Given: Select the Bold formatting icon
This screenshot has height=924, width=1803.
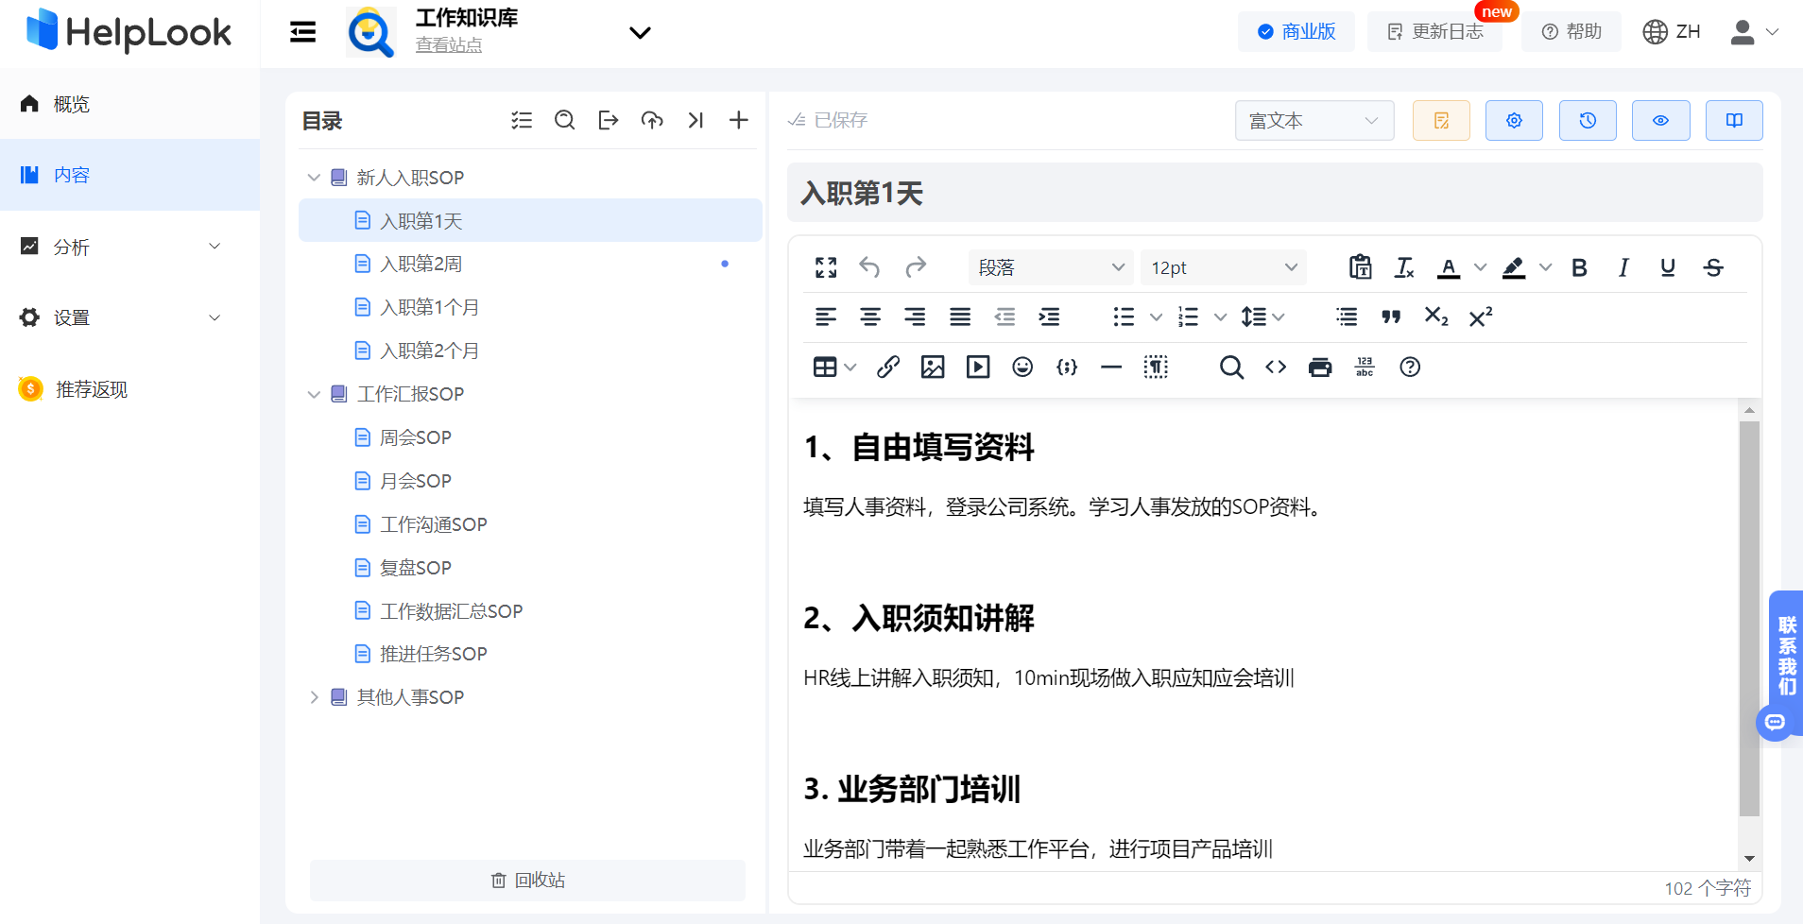Looking at the screenshot, I should [1578, 267].
